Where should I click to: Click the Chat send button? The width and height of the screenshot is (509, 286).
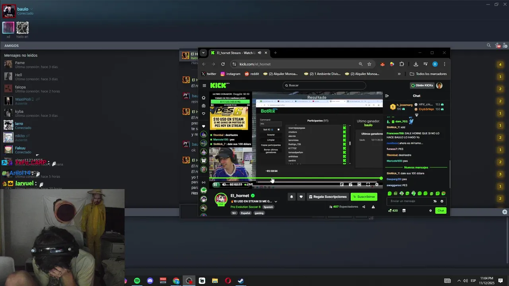(441, 211)
